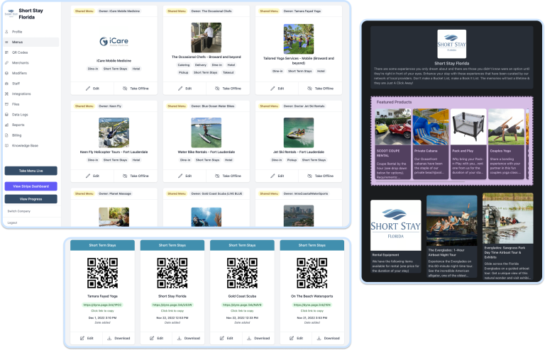This screenshot has height=350, width=545.
Task: Click the Featured Products horizontal scrollbar
Action: click(x=420, y=181)
